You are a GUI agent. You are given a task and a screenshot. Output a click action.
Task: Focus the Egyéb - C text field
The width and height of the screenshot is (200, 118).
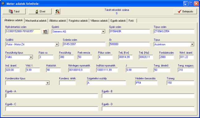[52, 108]
